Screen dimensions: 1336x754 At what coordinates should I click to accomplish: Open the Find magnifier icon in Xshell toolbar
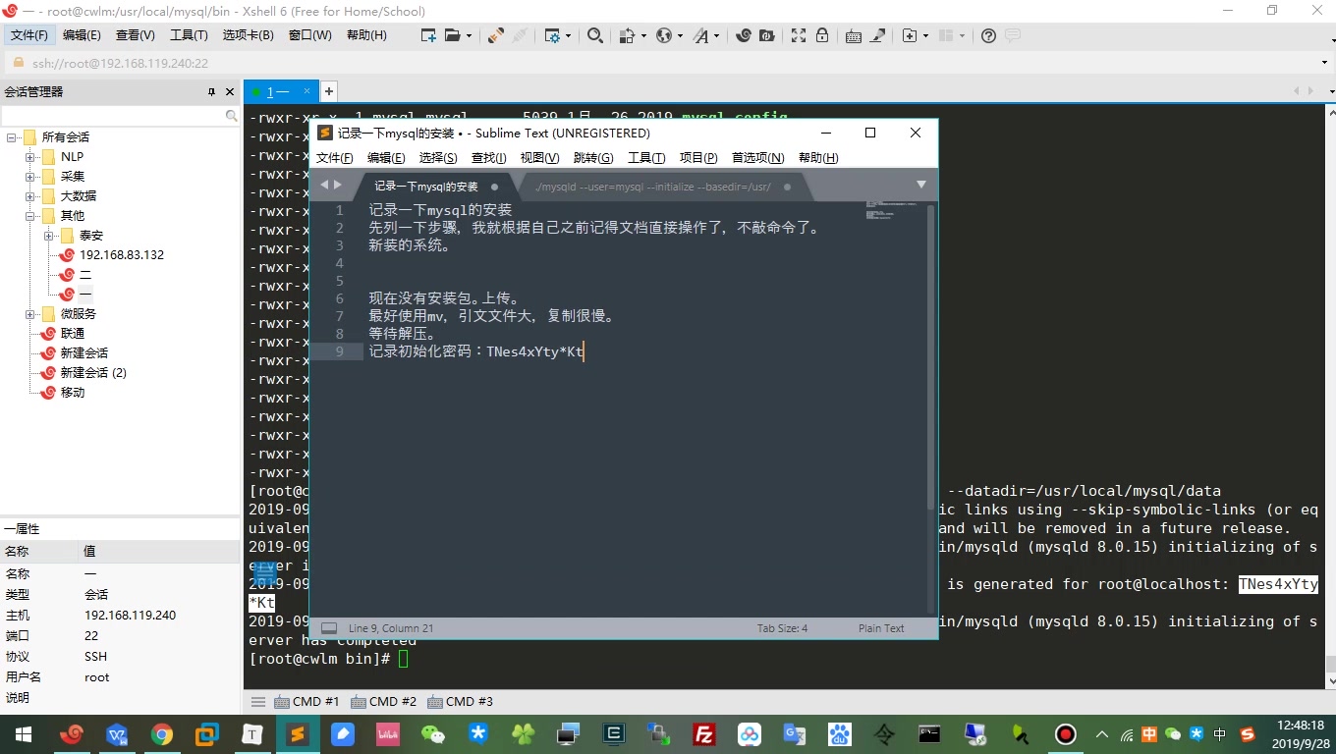click(594, 35)
